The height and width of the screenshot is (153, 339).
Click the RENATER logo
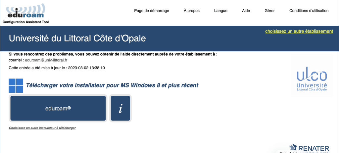point(309,148)
